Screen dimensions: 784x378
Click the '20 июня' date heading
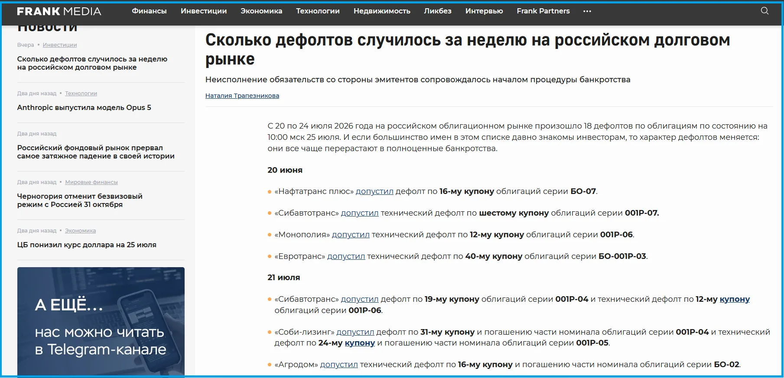coord(285,170)
